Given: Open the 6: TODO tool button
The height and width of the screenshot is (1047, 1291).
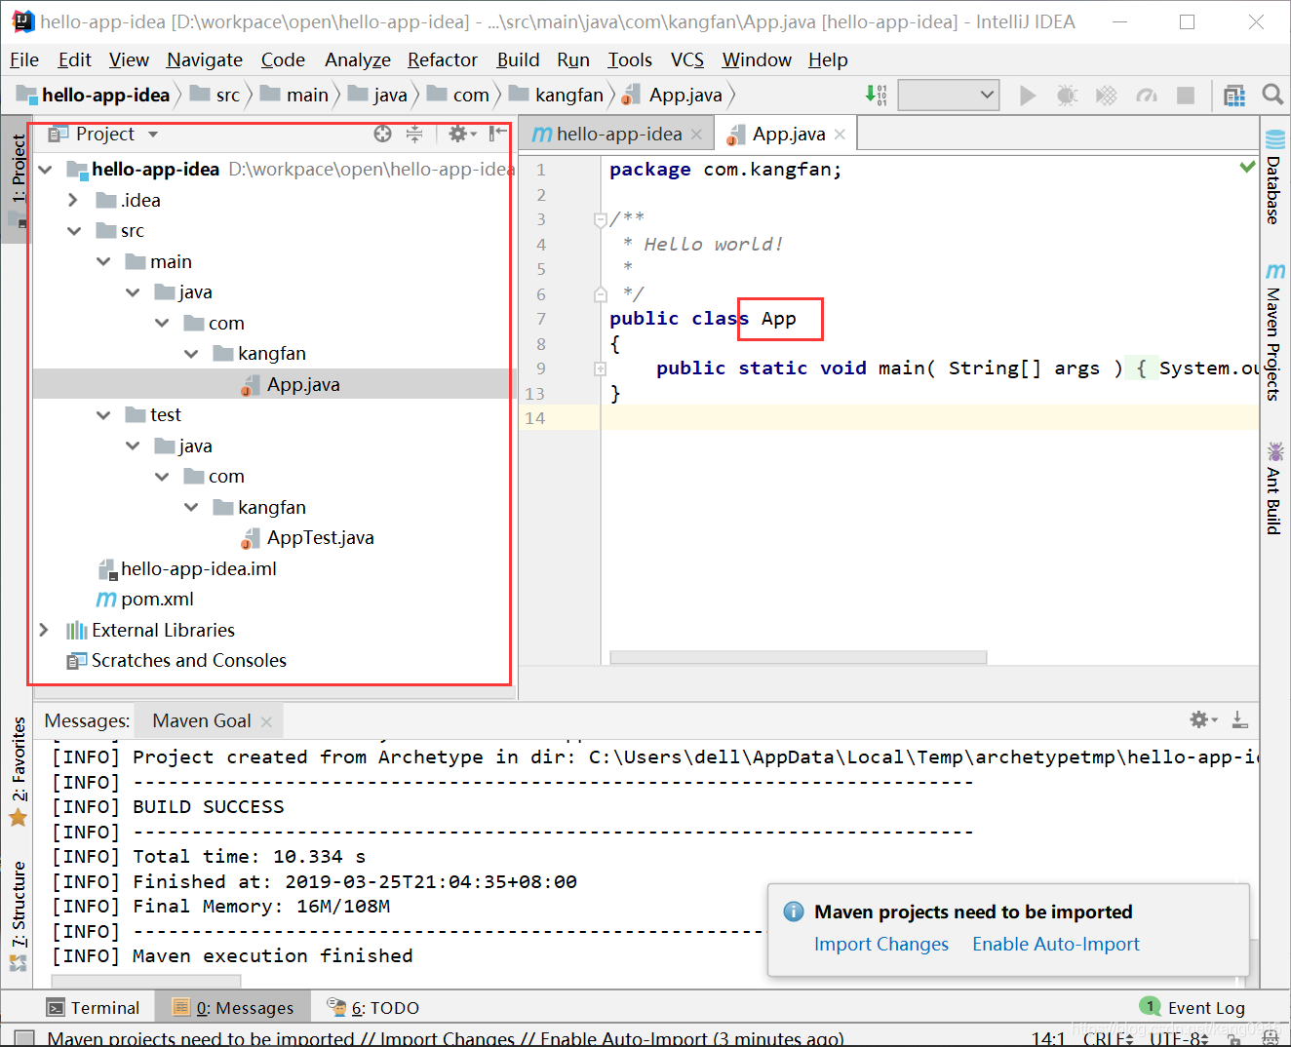Looking at the screenshot, I should pyautogui.click(x=372, y=1008).
